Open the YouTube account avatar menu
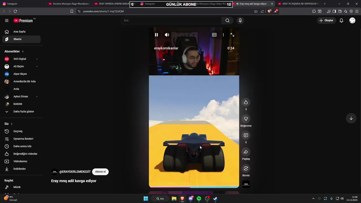The height and width of the screenshot is (203, 361). 352,20
